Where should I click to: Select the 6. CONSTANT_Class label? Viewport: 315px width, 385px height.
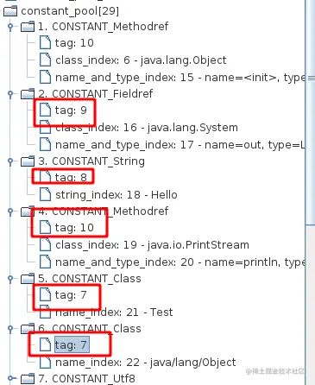(x=90, y=329)
